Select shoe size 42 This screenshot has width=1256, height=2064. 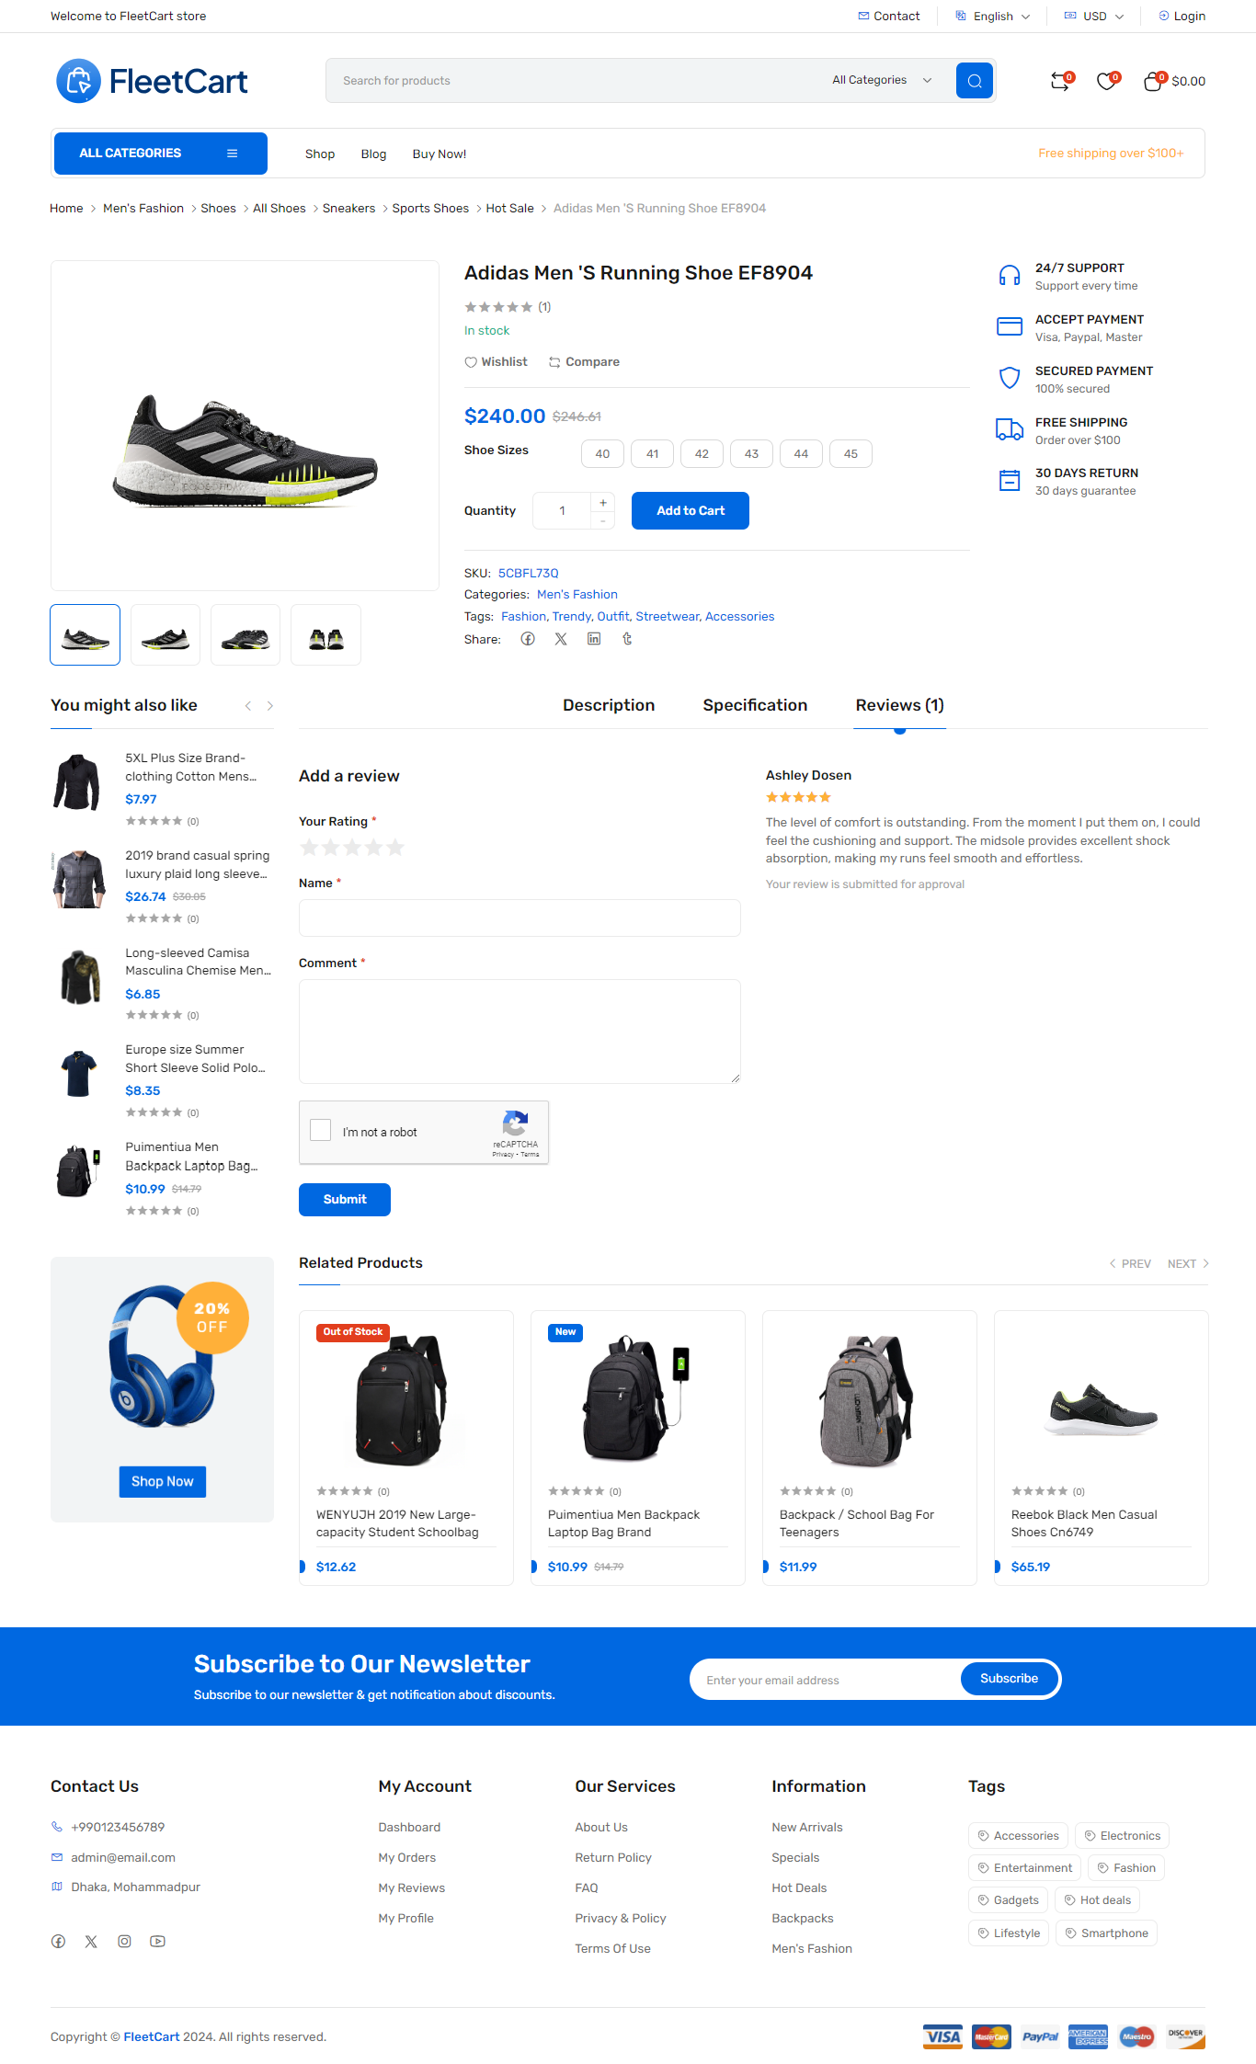click(x=702, y=454)
